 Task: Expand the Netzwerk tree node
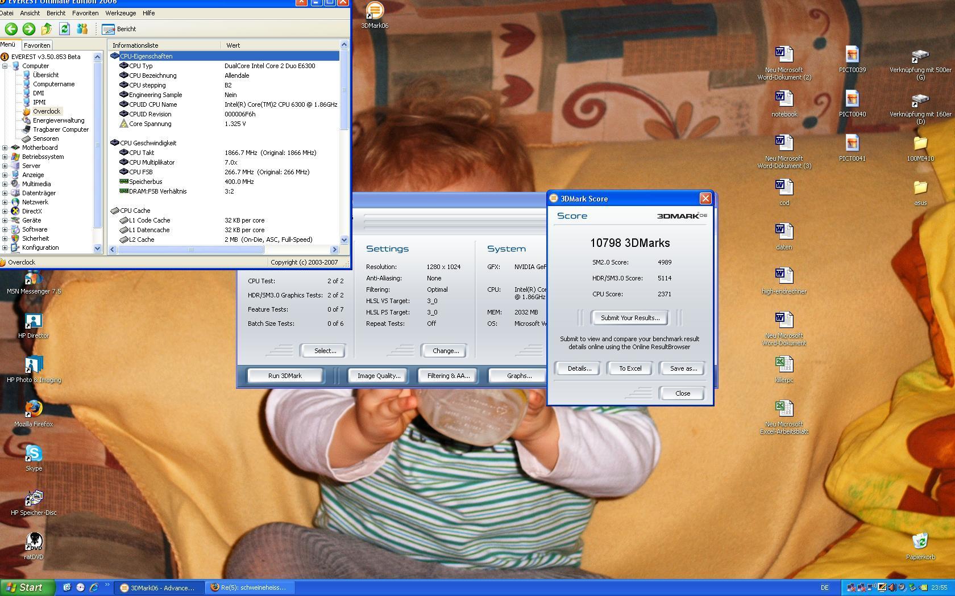5,202
